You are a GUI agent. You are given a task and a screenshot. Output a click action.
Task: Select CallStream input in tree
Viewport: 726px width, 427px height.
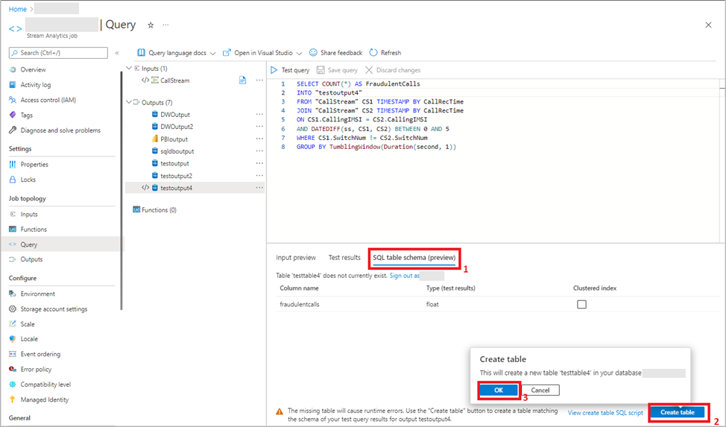174,80
